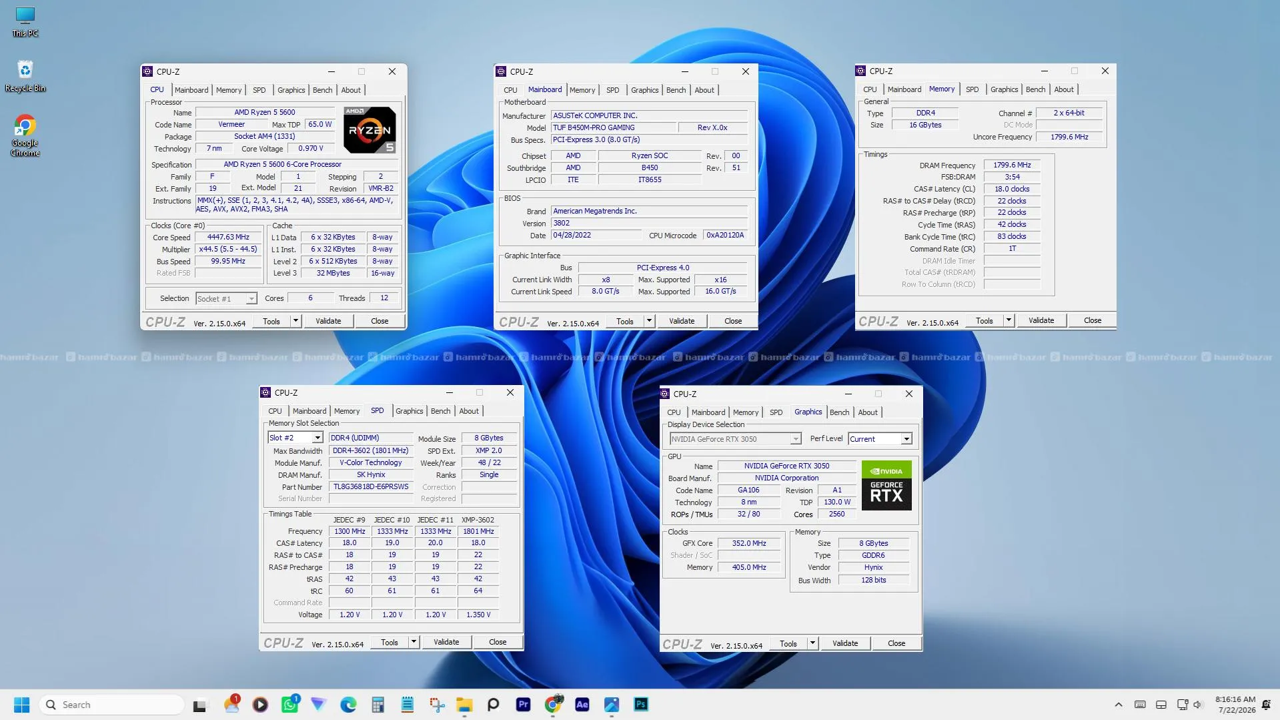The width and height of the screenshot is (1280, 720).
Task: Open the Recycle Bin desktop icon
Action: [x=25, y=76]
